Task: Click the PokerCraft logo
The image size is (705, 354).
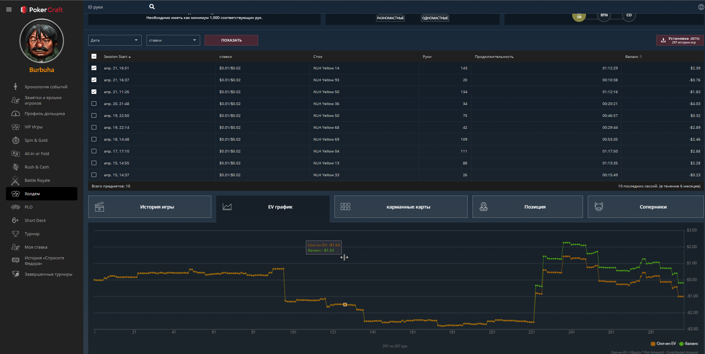Action: pyautogui.click(x=42, y=10)
